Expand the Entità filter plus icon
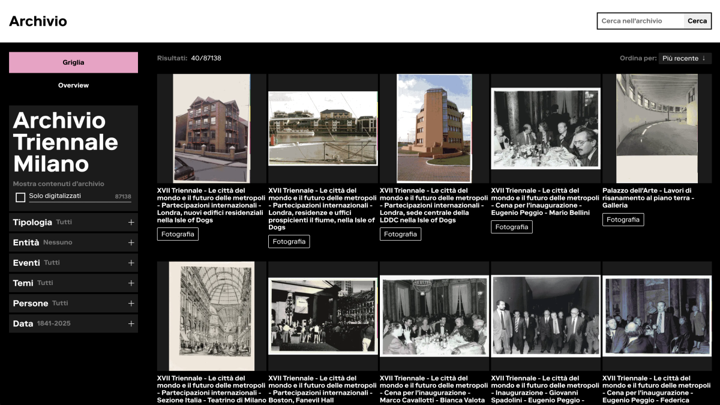Image resolution: width=720 pixels, height=405 pixels. pos(131,243)
